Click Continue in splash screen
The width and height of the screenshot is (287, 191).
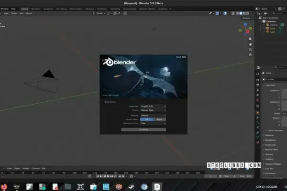click(143, 129)
